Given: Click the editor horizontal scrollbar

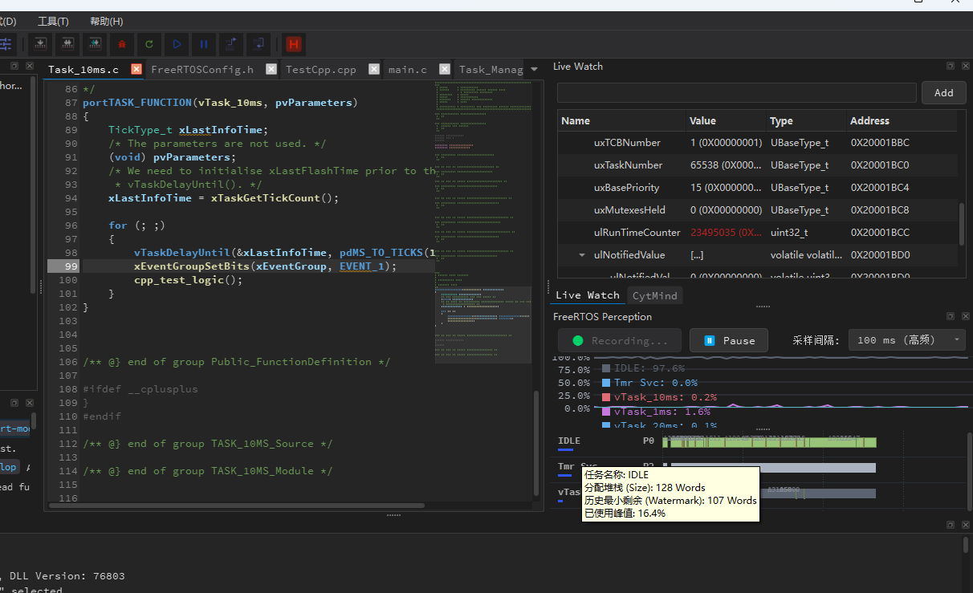Looking at the screenshot, I should (x=237, y=506).
